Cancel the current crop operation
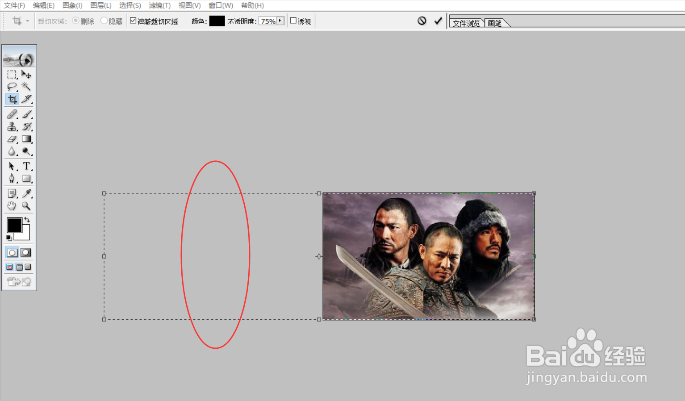 (x=422, y=21)
